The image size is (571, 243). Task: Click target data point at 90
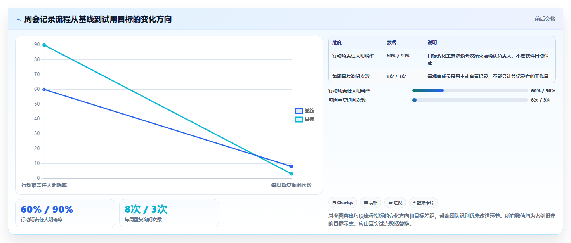click(44, 45)
